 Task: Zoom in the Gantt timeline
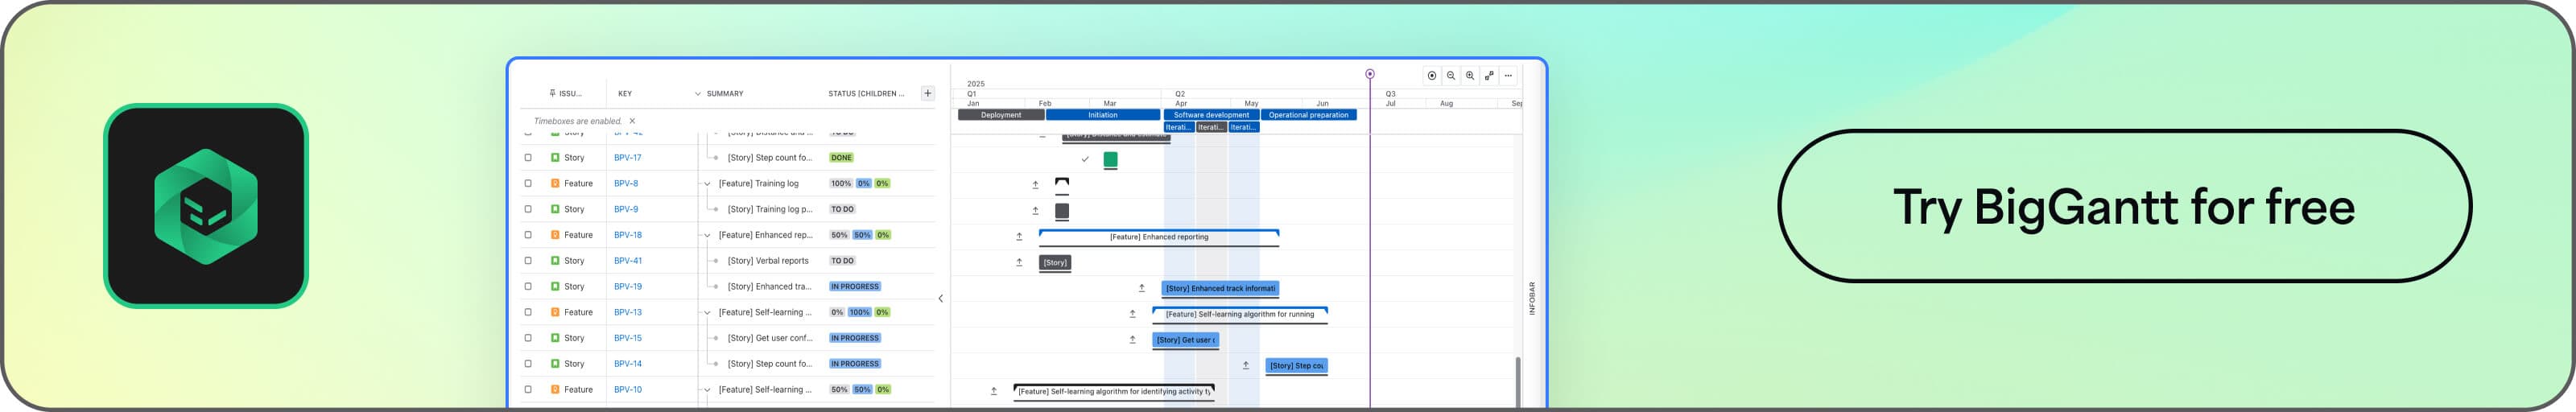pos(1470,76)
